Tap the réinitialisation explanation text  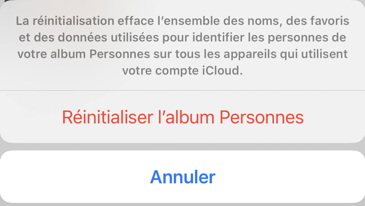pyautogui.click(x=183, y=46)
